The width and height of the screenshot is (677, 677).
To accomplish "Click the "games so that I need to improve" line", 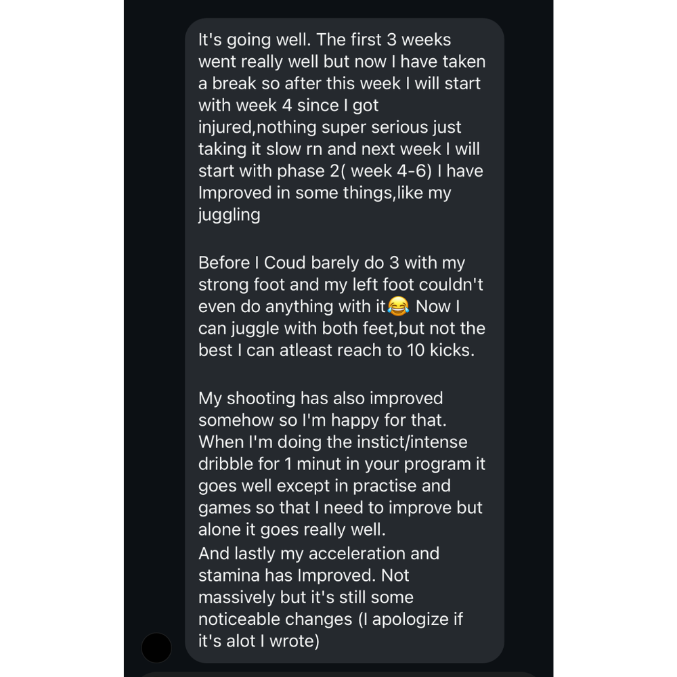I will 341,508.
